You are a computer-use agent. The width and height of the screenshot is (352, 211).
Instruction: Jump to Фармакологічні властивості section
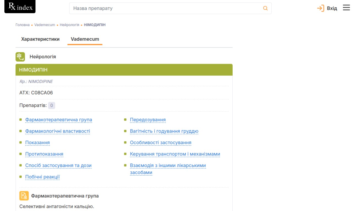pos(57,131)
